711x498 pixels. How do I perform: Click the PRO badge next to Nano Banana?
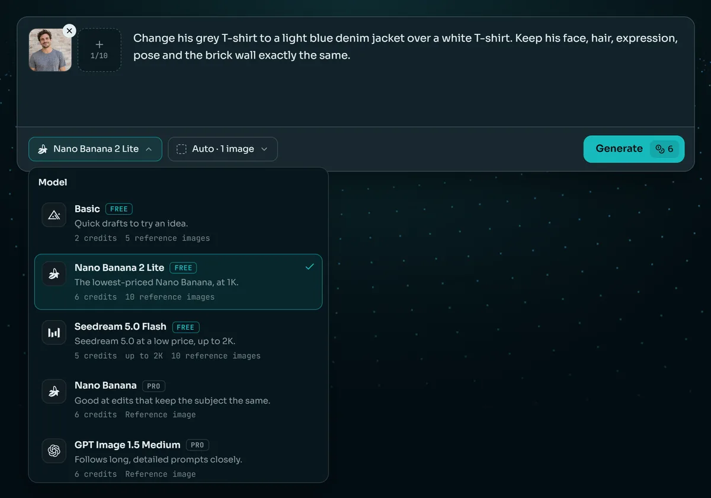[x=153, y=386]
